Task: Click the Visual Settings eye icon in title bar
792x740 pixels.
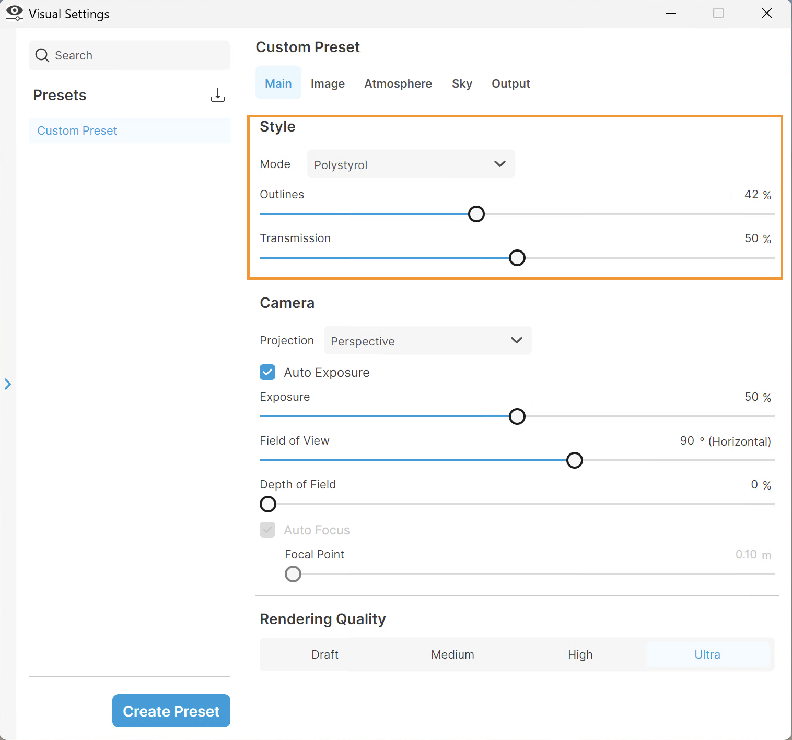Action: point(14,13)
